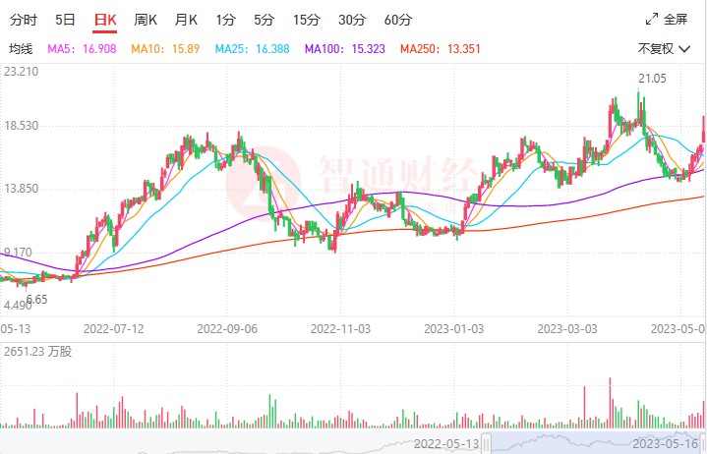Choose the 15分 interval

(306, 20)
